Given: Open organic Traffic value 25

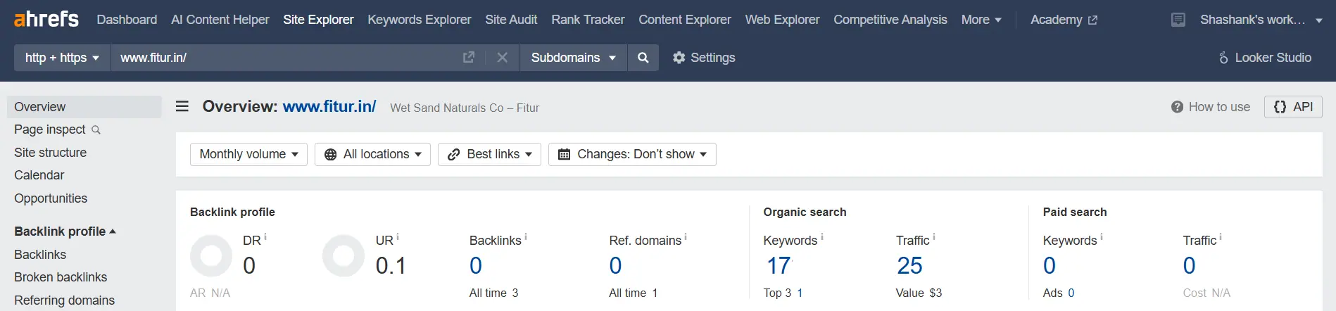Looking at the screenshot, I should click(909, 266).
